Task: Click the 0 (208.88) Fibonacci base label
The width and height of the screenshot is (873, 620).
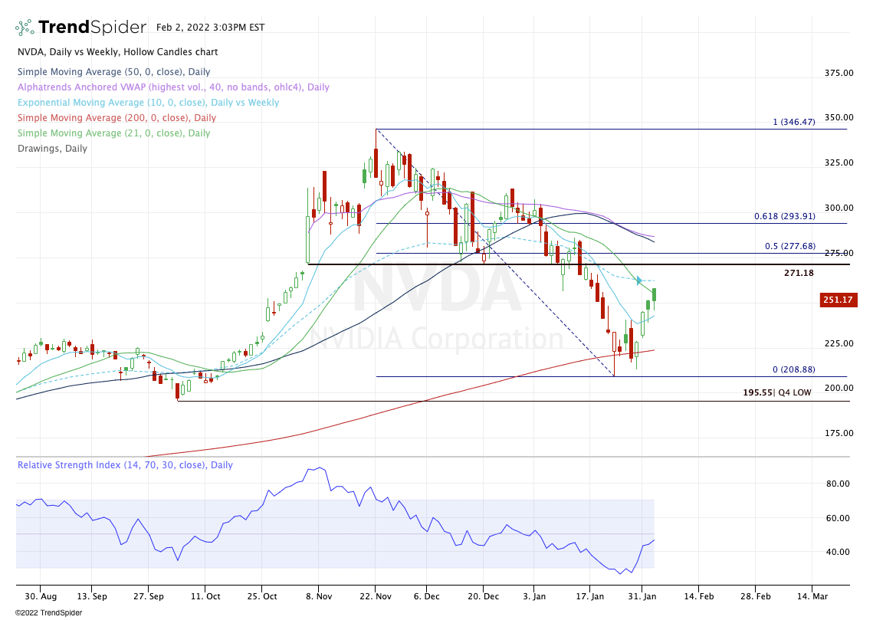Action: tap(793, 369)
